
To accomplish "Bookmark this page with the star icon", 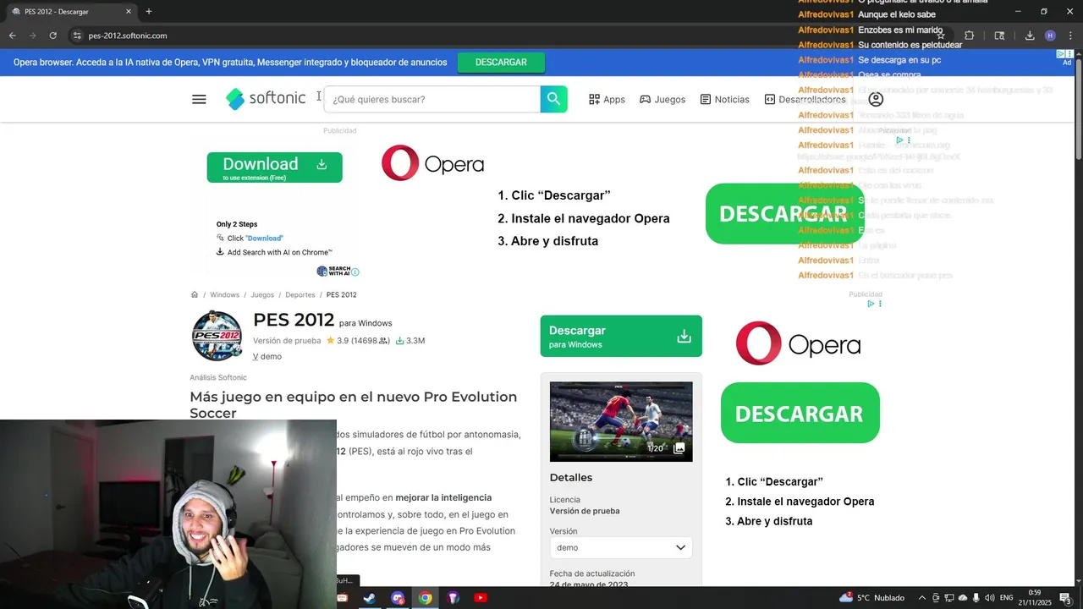I will pyautogui.click(x=940, y=36).
